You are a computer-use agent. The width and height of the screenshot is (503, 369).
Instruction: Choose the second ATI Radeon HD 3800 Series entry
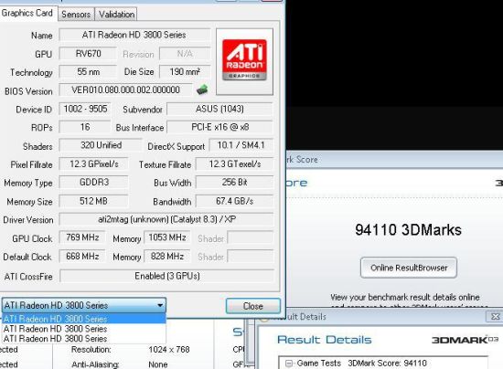84,329
